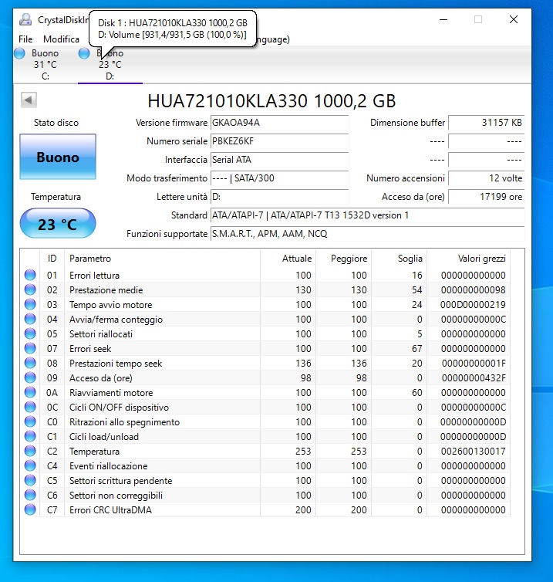Open the File menu
The width and height of the screenshot is (553, 582).
tap(25, 39)
